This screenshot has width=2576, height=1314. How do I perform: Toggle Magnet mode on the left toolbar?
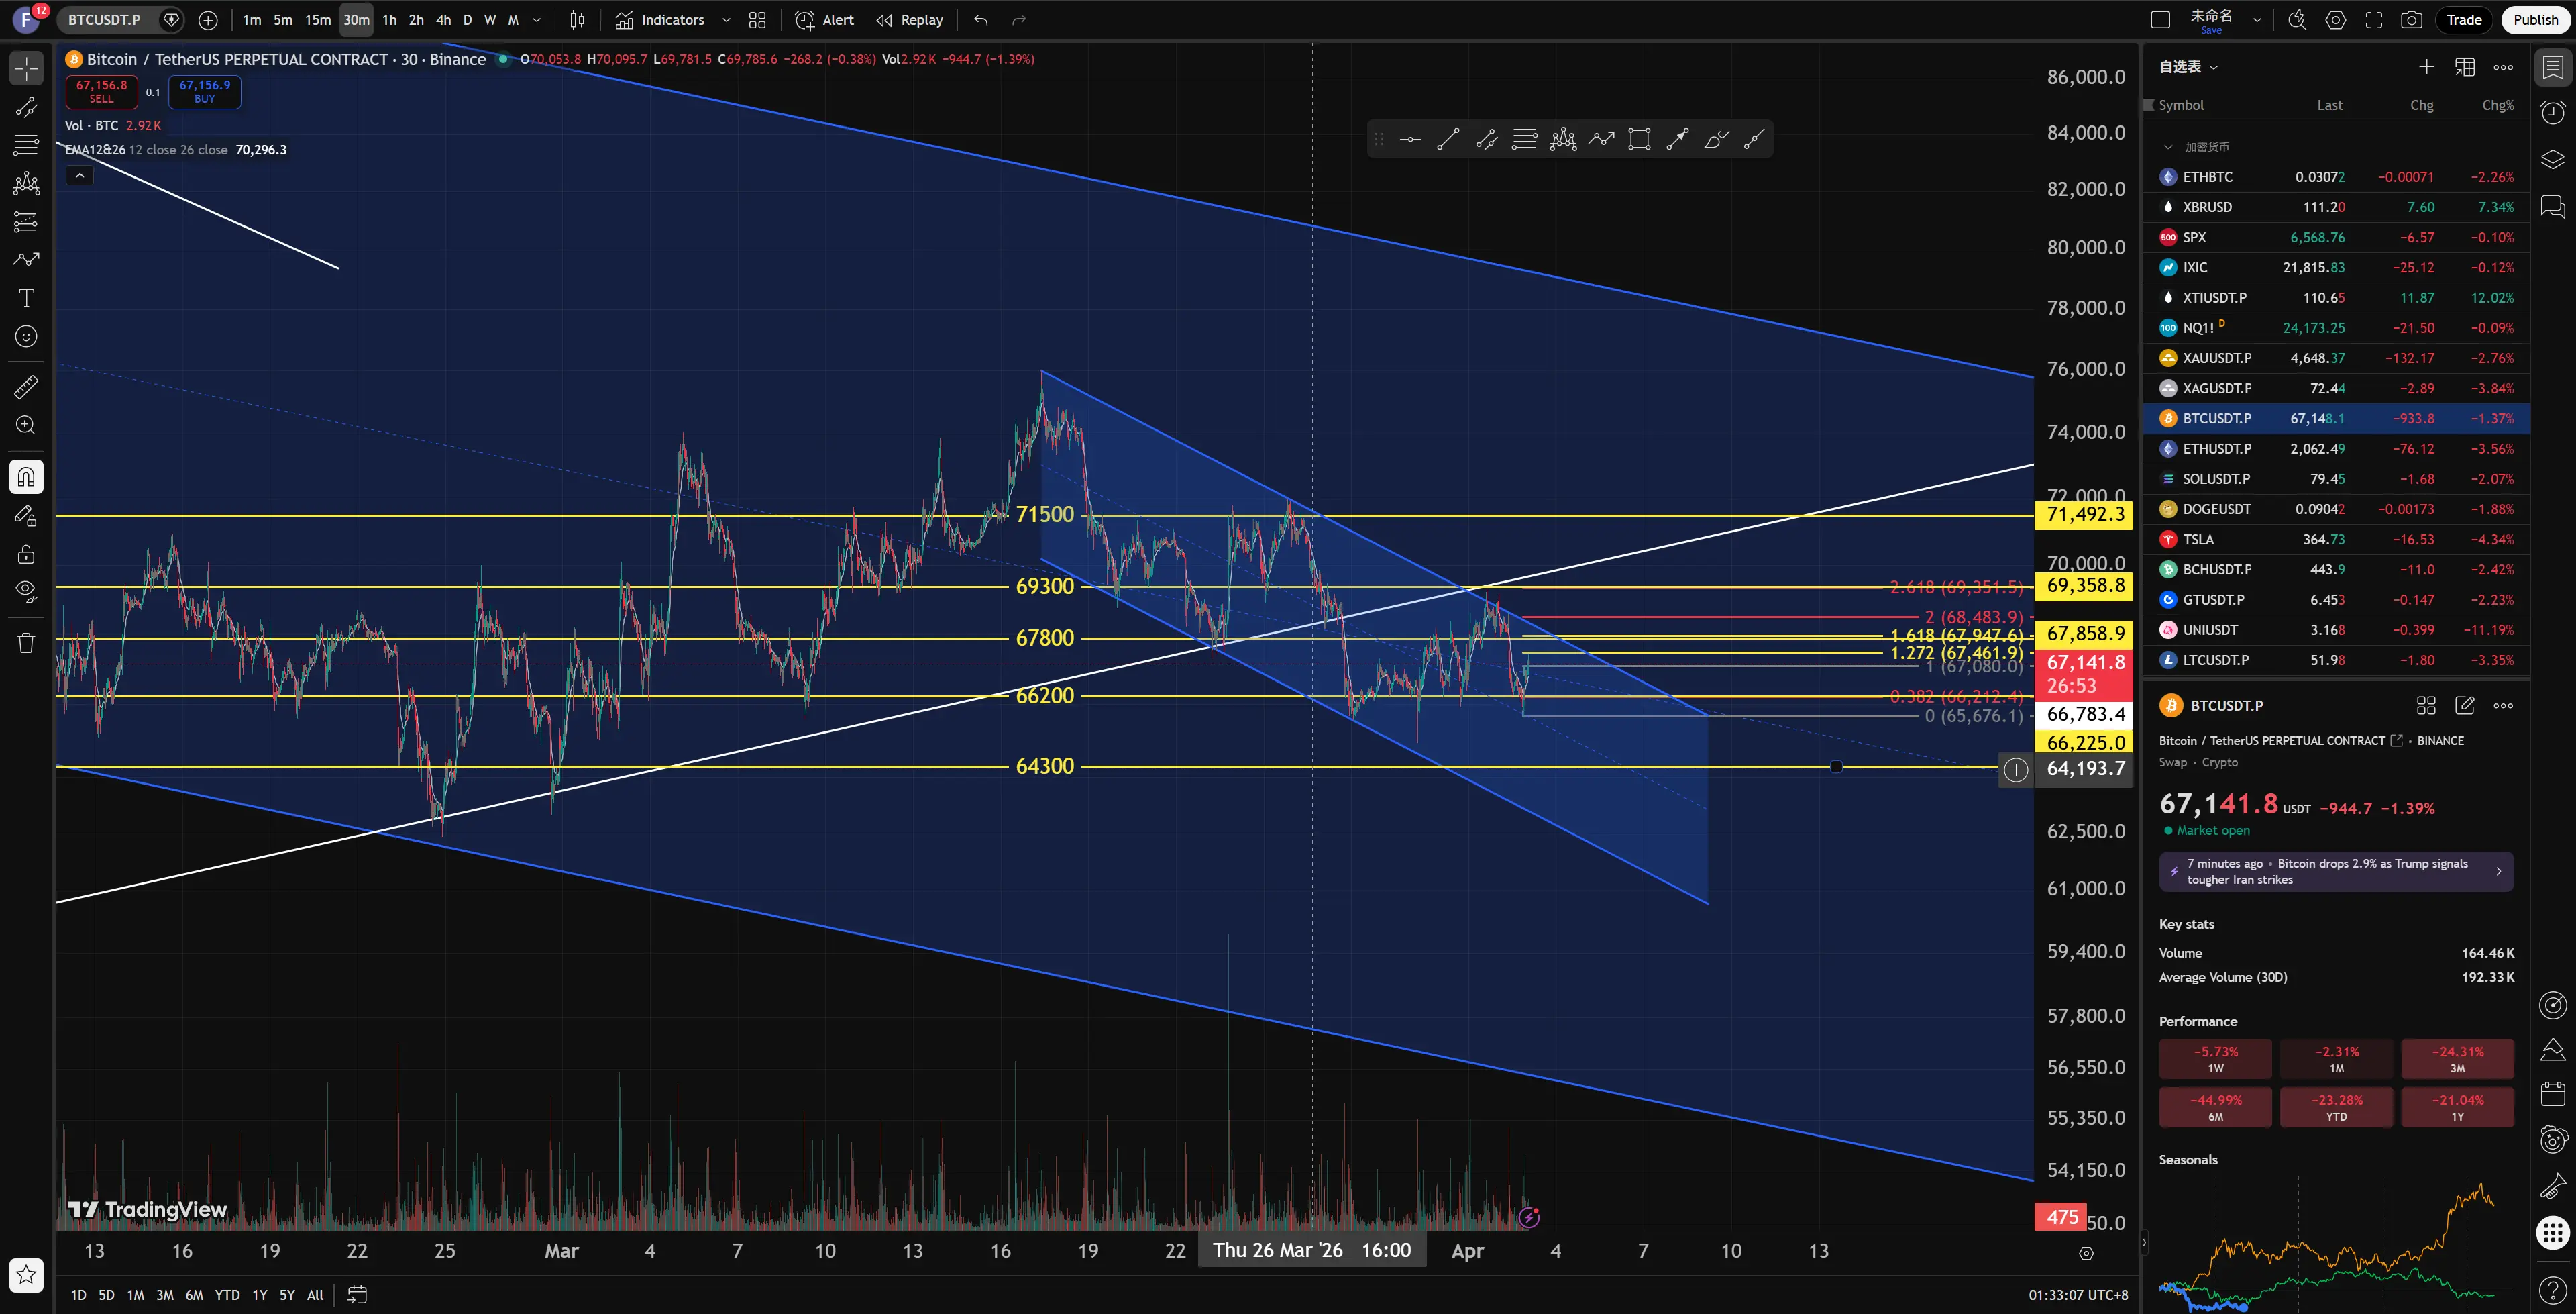tap(26, 476)
